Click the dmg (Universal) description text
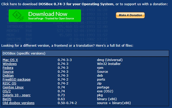This screenshot has height=108, width=172. click(110, 60)
